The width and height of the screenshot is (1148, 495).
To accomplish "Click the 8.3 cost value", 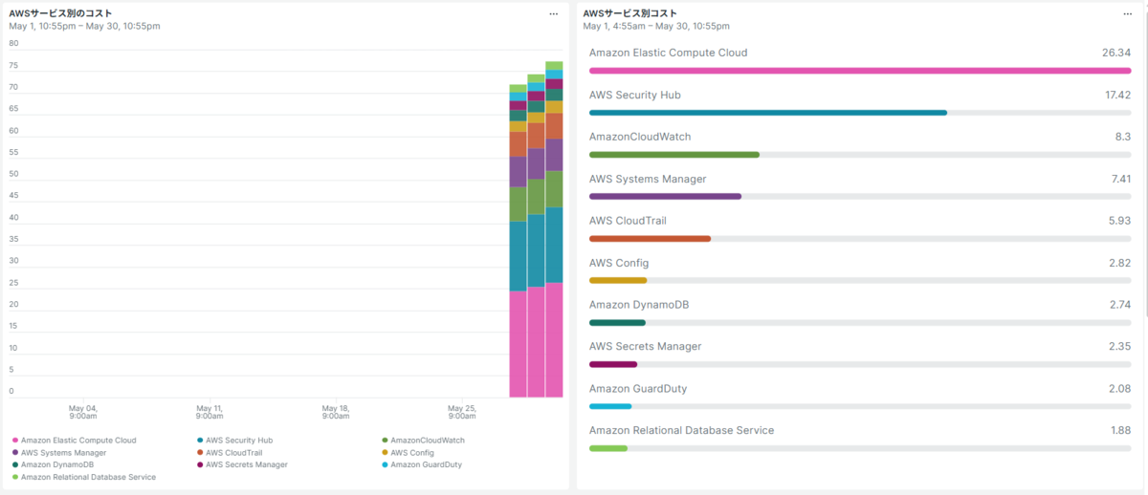I will (x=1123, y=138).
